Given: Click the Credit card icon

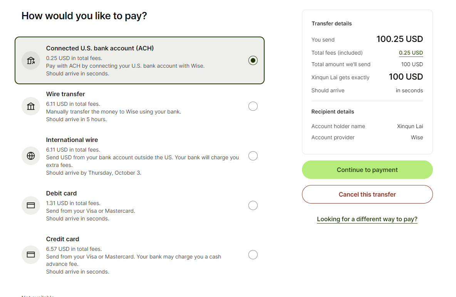Looking at the screenshot, I should [x=31, y=255].
